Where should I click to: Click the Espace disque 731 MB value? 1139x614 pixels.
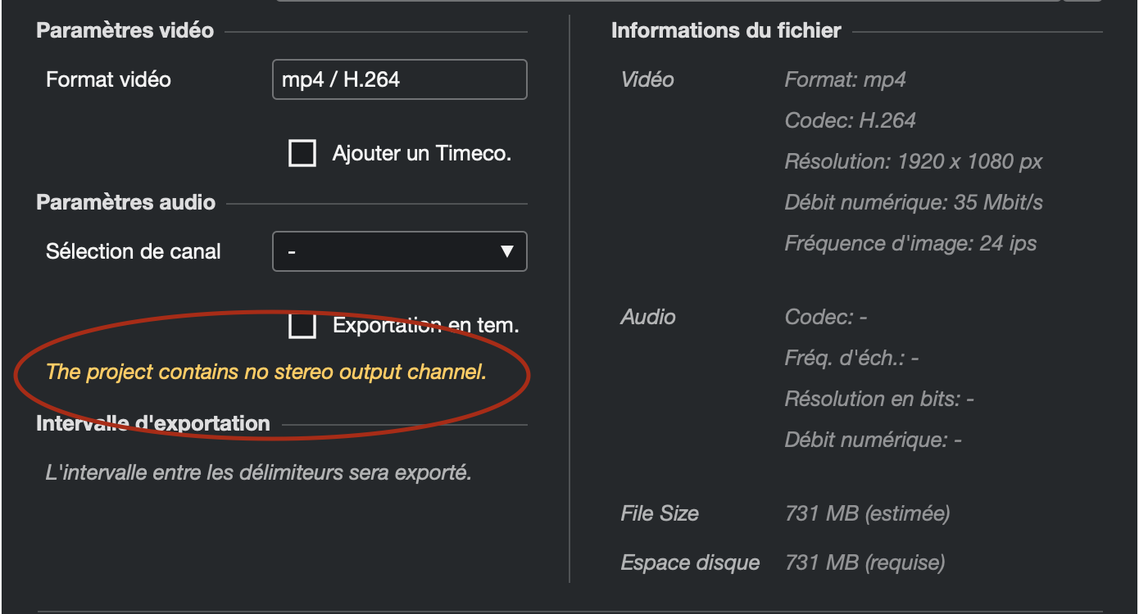point(864,562)
